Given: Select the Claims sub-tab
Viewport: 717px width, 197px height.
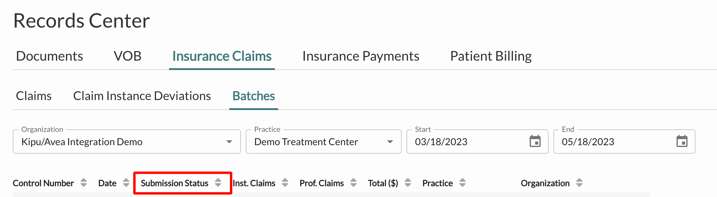Looking at the screenshot, I should pyautogui.click(x=34, y=96).
